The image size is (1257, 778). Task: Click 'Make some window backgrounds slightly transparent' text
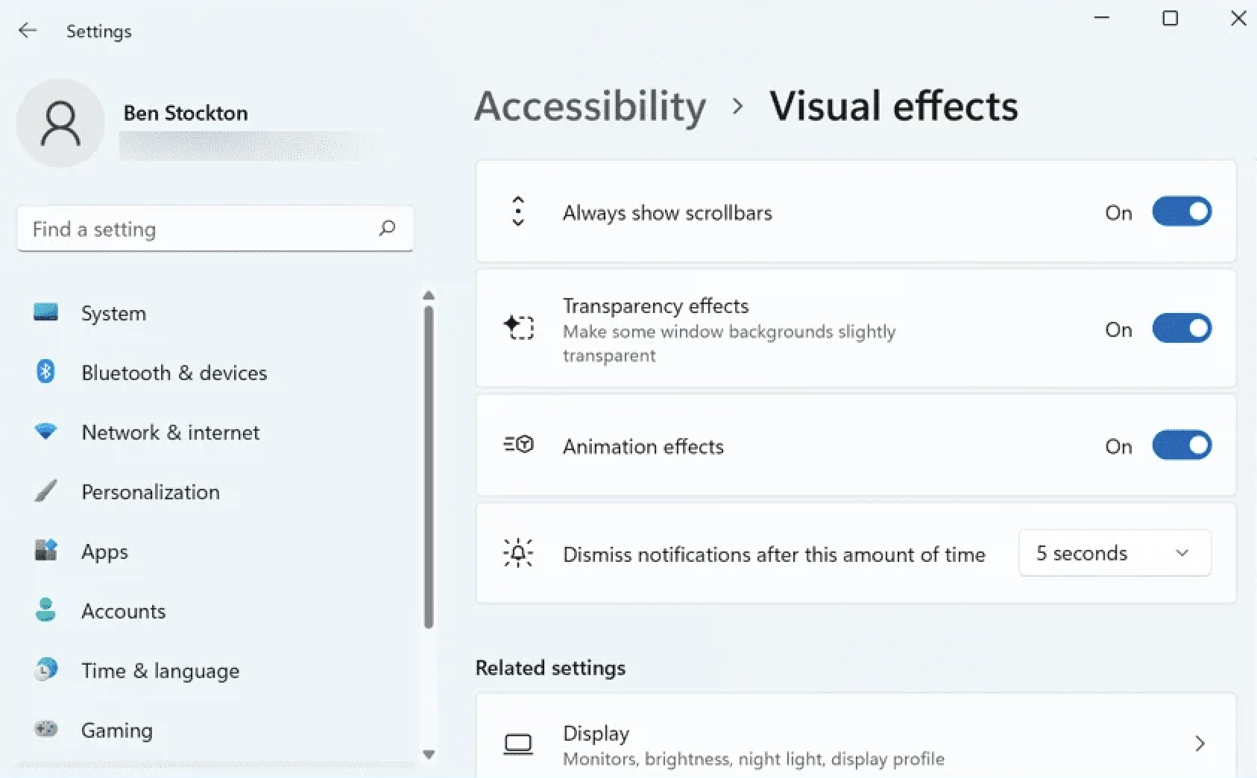[729, 343]
